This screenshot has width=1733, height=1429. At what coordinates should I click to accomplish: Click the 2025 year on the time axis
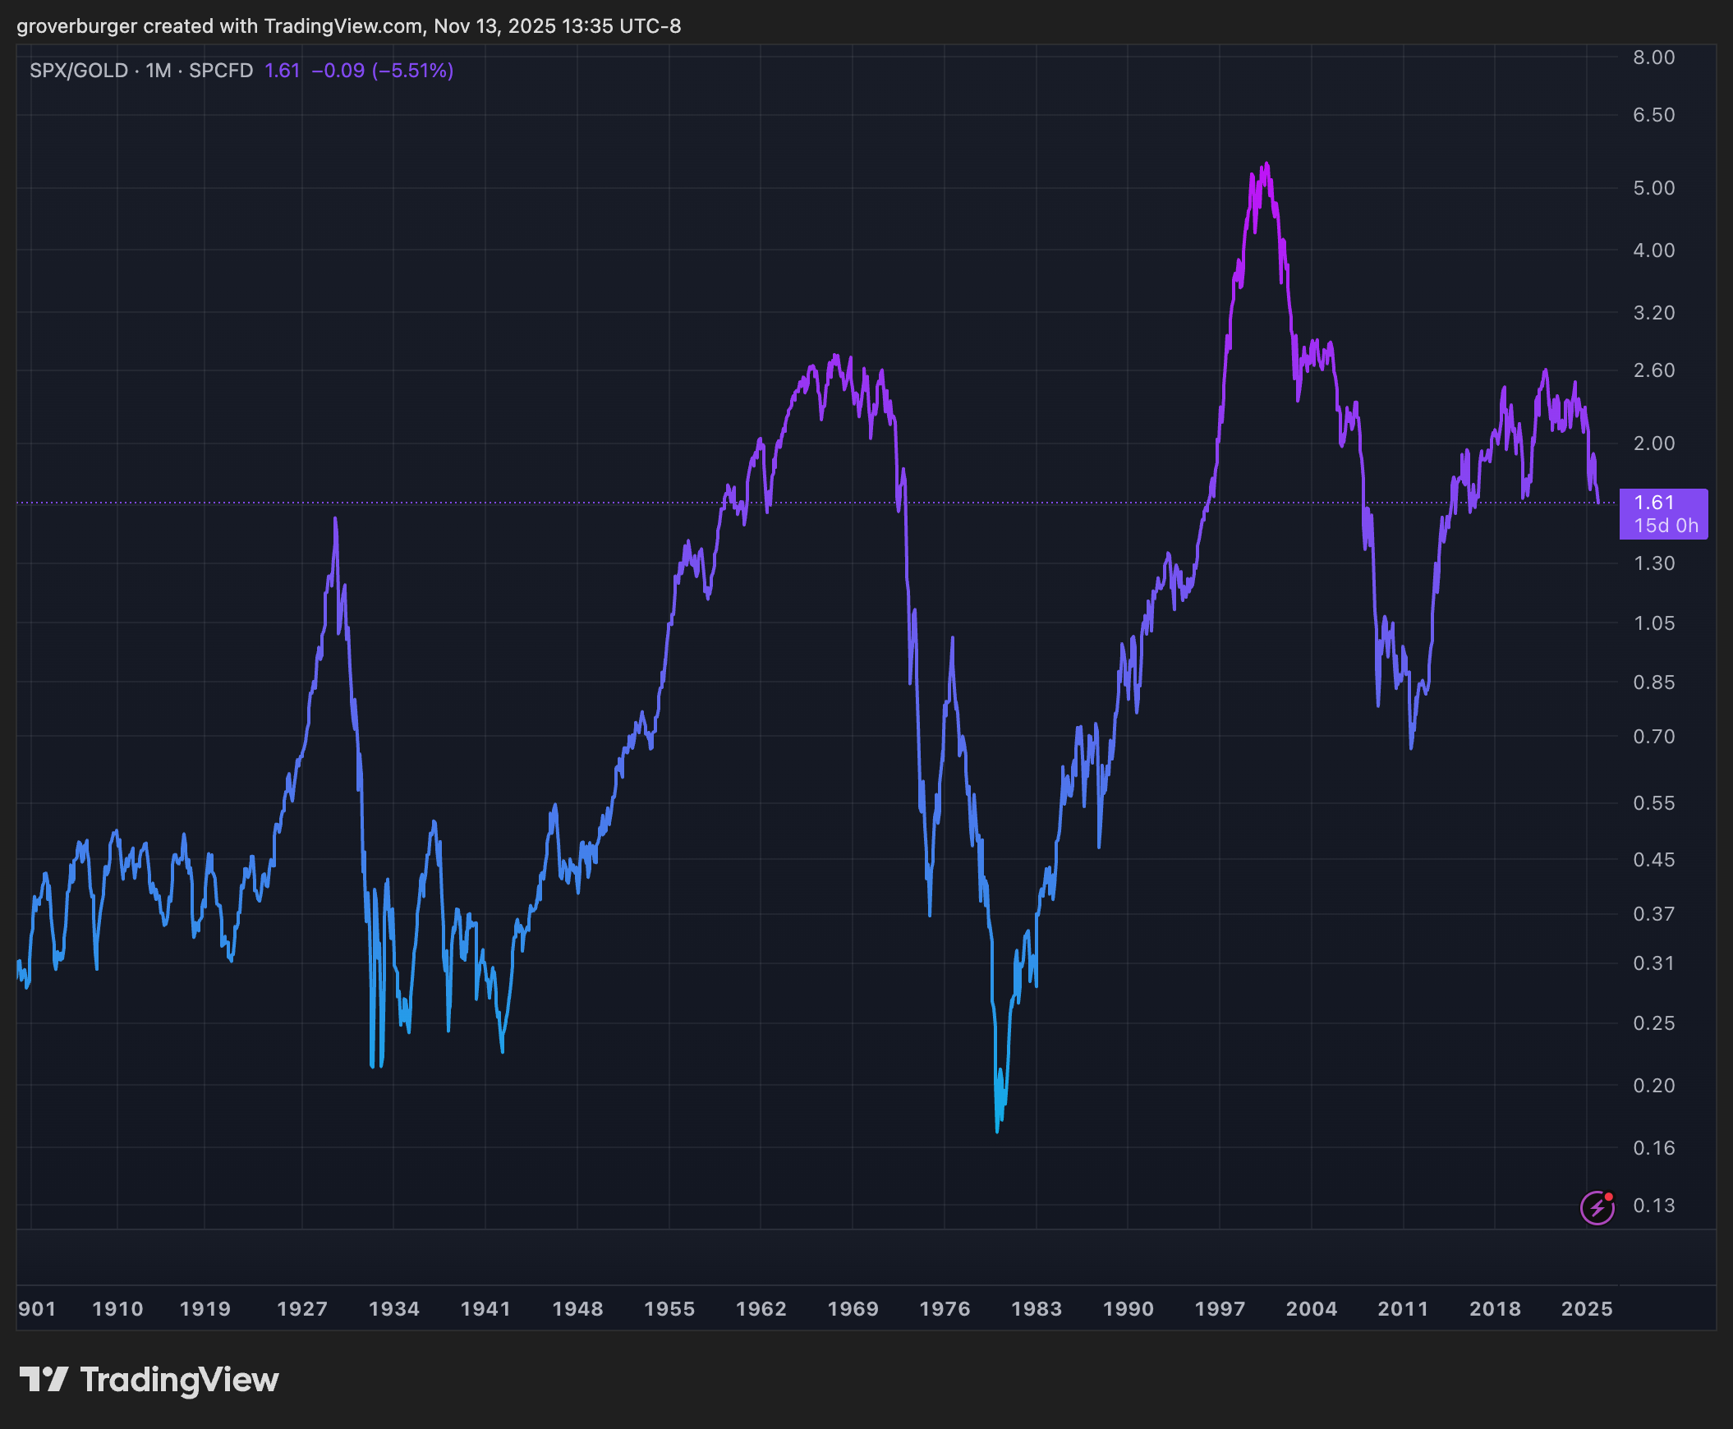1588,1308
